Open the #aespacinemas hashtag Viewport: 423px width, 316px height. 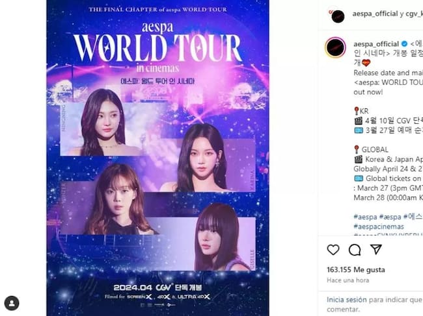[x=379, y=226]
